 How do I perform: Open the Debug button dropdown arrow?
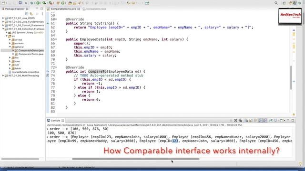(34, 3)
